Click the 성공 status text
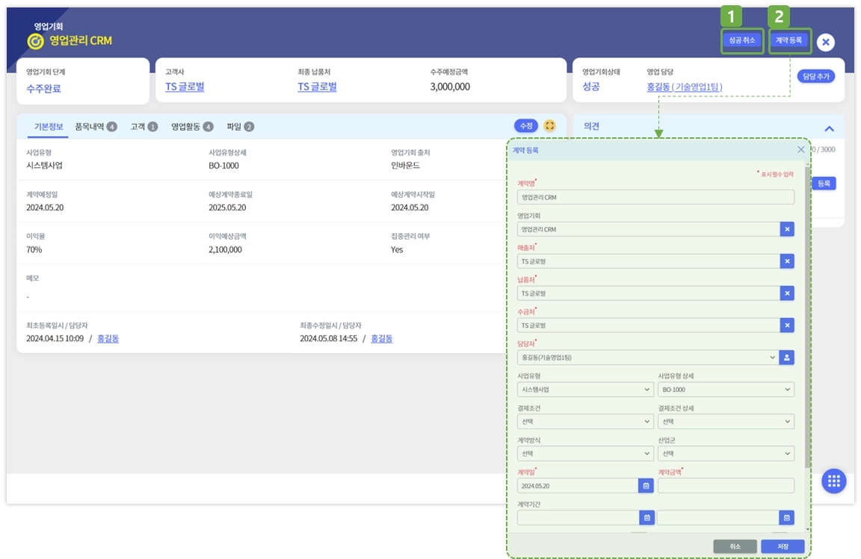 tap(591, 87)
